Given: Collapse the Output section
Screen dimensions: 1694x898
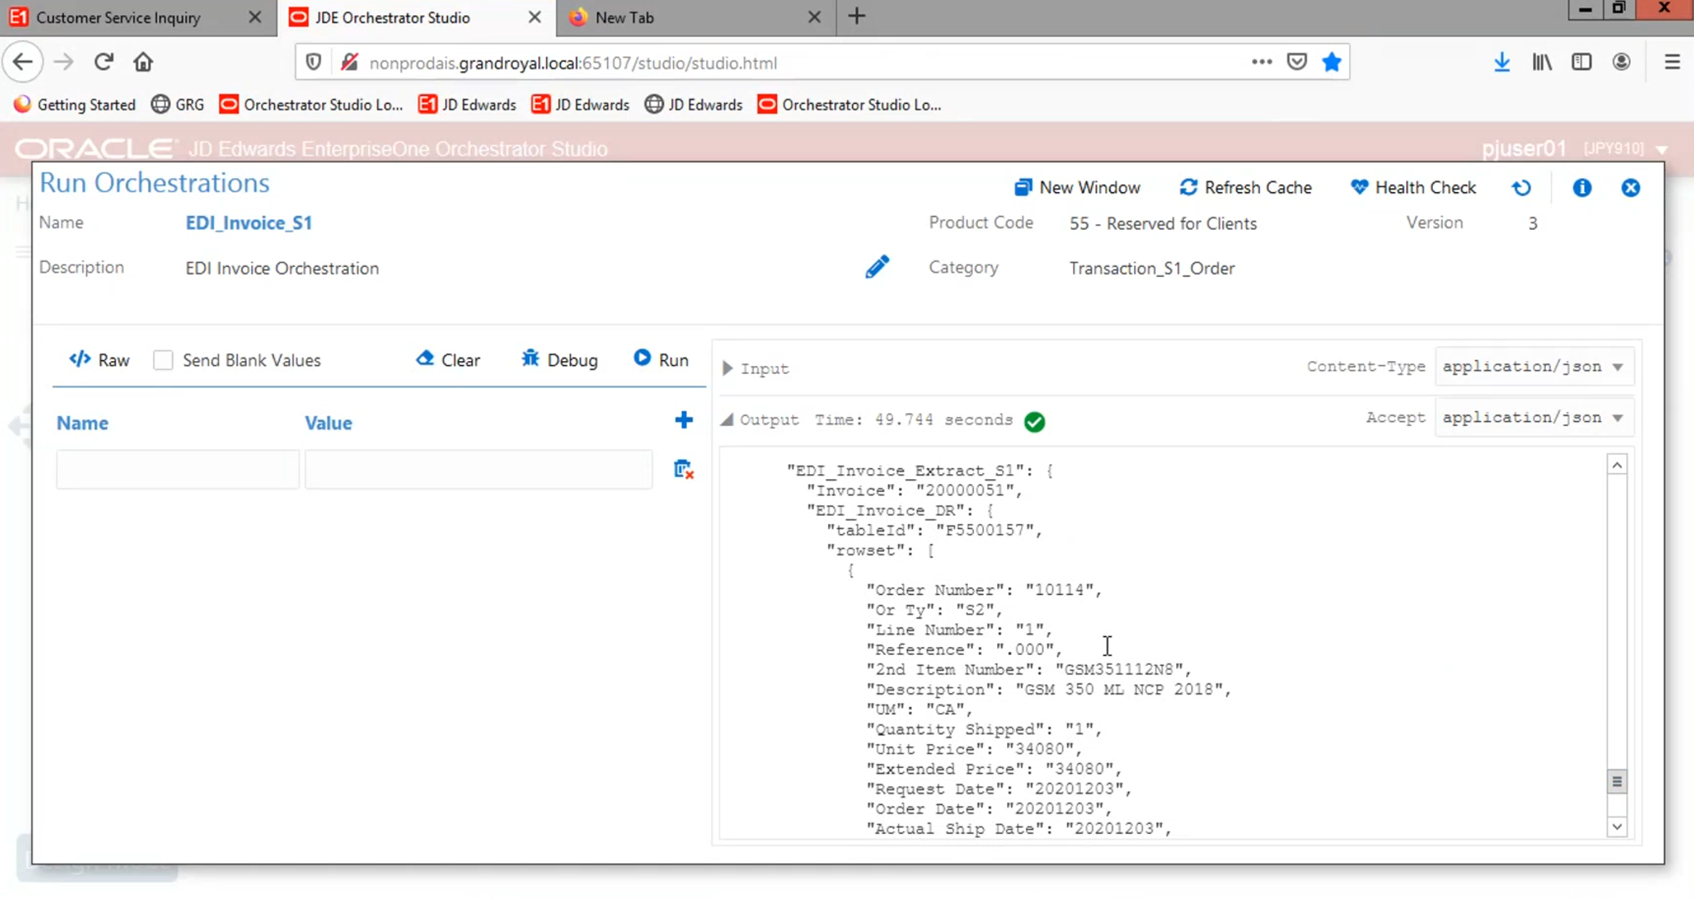Looking at the screenshot, I should click(x=728, y=420).
